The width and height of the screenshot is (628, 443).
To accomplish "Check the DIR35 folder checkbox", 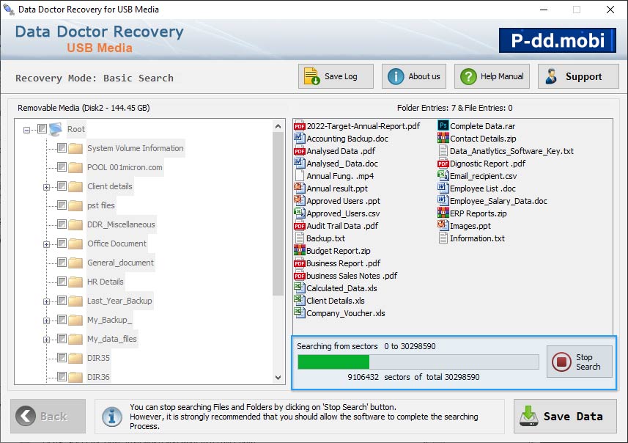I will [x=62, y=358].
